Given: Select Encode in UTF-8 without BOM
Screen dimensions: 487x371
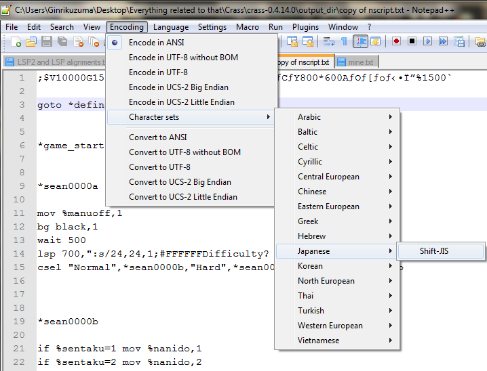Looking at the screenshot, I should [192, 58].
